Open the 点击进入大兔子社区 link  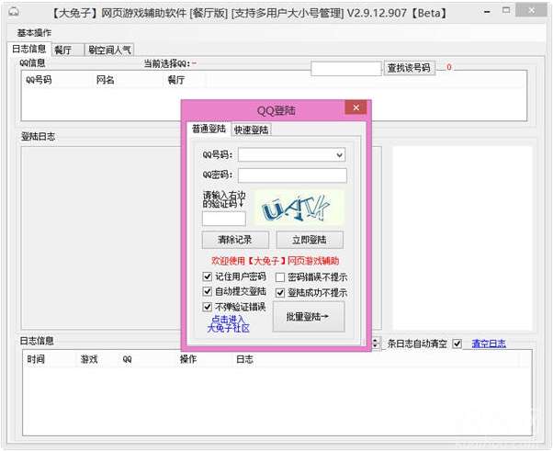pyautogui.click(x=228, y=323)
